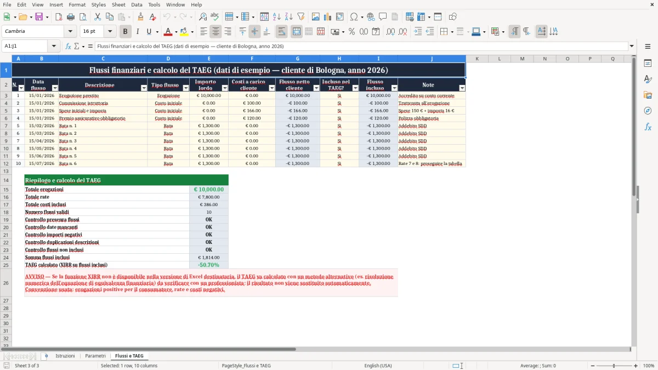Insert Image from toolbar
Image resolution: width=658 pixels, height=370 pixels.
pos(316,17)
